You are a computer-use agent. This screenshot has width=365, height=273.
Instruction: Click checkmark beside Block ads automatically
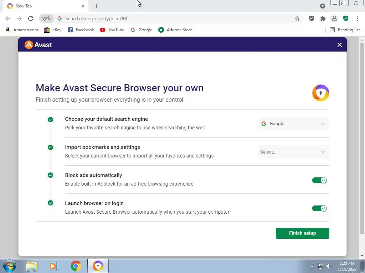[x=50, y=175]
